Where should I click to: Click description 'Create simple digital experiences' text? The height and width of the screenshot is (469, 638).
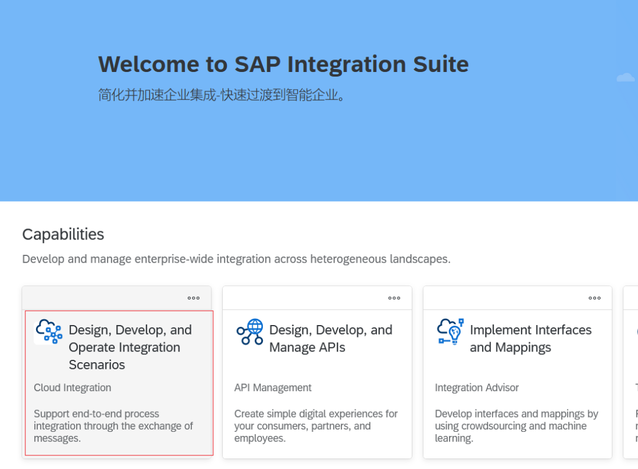click(x=315, y=426)
